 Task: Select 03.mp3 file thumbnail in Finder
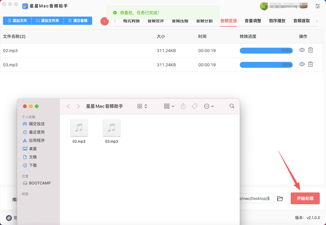111,128
